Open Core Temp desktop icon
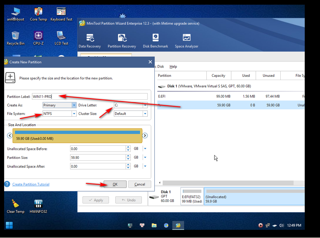 tap(38, 14)
